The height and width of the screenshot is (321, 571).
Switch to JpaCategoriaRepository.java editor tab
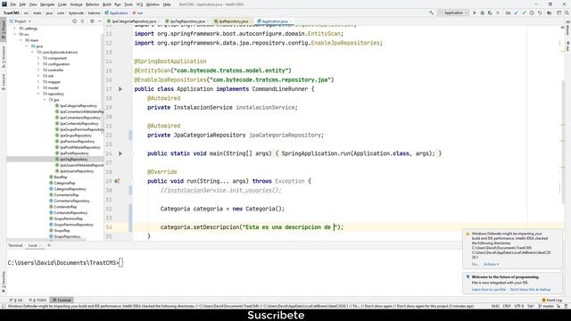(132, 21)
